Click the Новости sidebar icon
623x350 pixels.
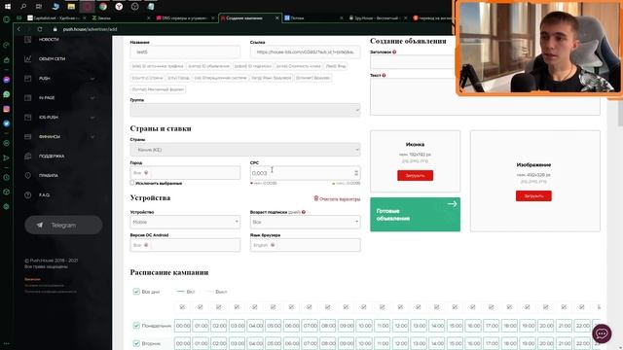pos(28,39)
